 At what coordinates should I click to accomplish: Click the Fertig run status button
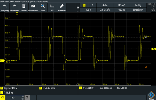point(138,5)
